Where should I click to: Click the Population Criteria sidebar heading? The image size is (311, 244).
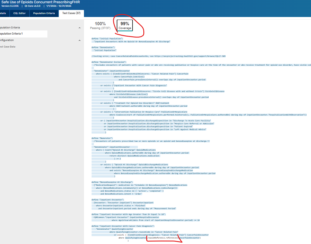(x=10, y=28)
